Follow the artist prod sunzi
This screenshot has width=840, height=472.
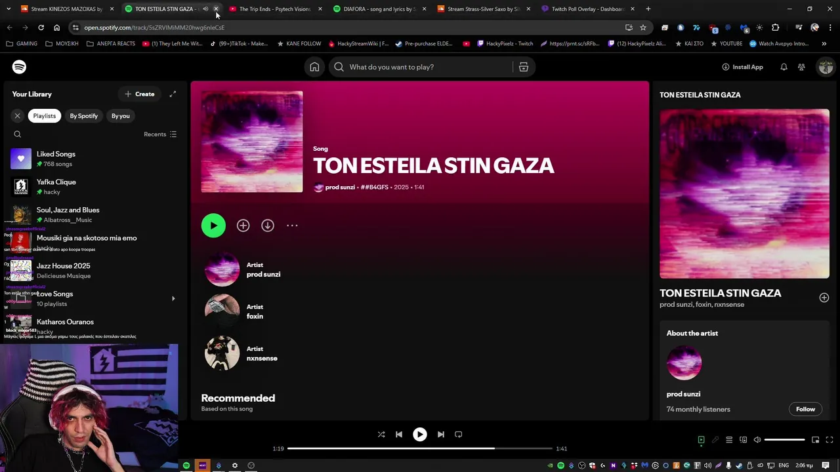pyautogui.click(x=805, y=409)
